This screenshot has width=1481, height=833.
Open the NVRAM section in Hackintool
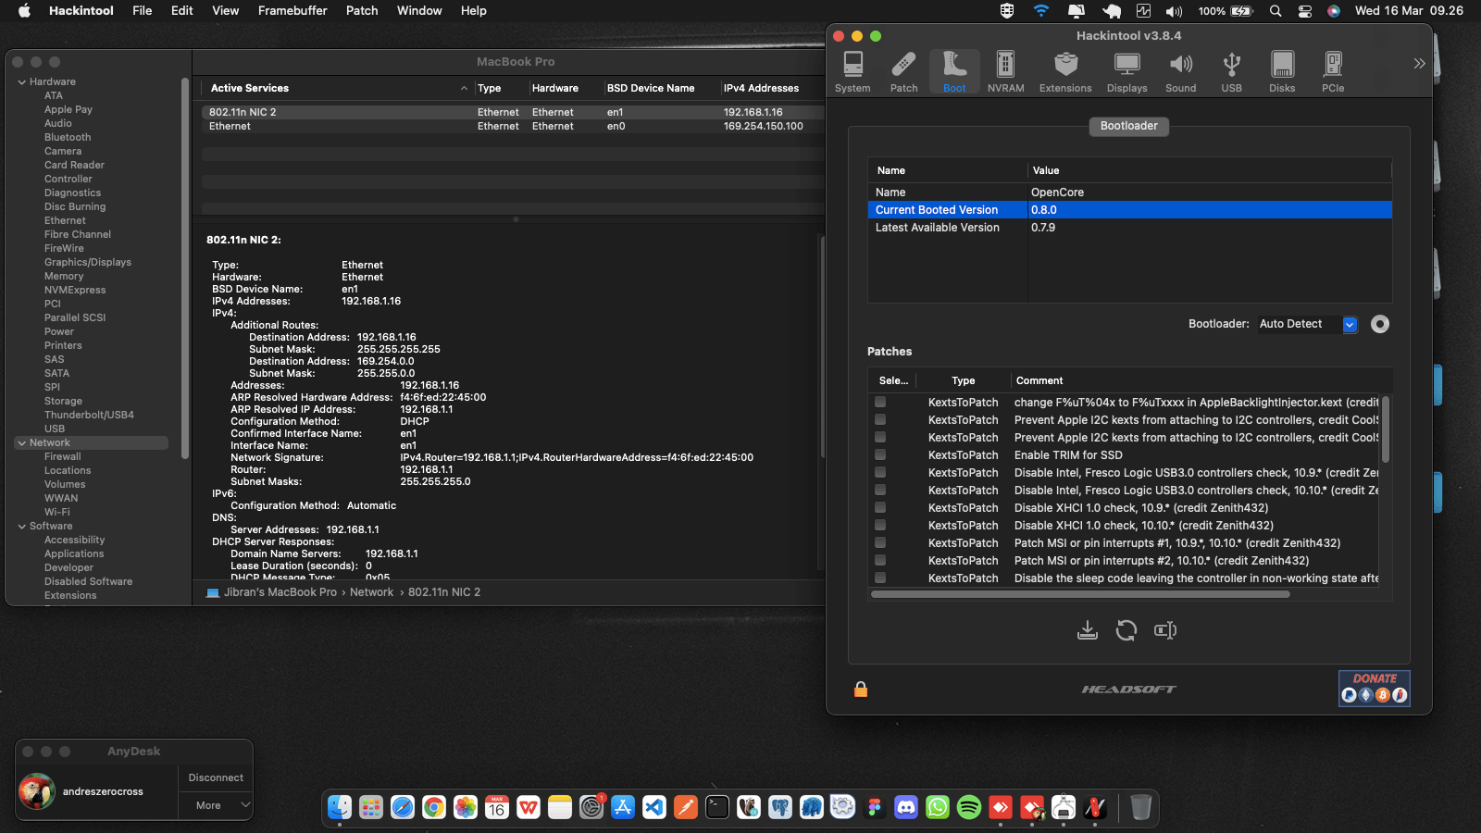1005,69
